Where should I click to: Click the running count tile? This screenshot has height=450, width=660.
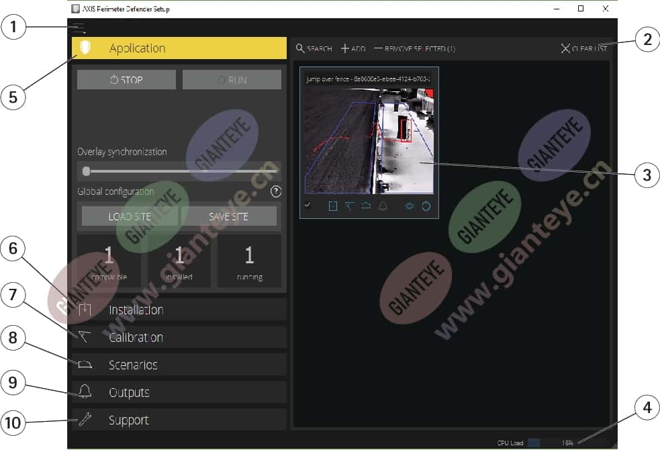tap(249, 261)
